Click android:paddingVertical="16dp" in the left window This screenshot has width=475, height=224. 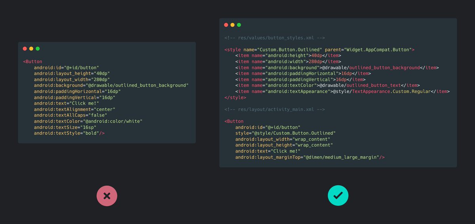pos(74,97)
